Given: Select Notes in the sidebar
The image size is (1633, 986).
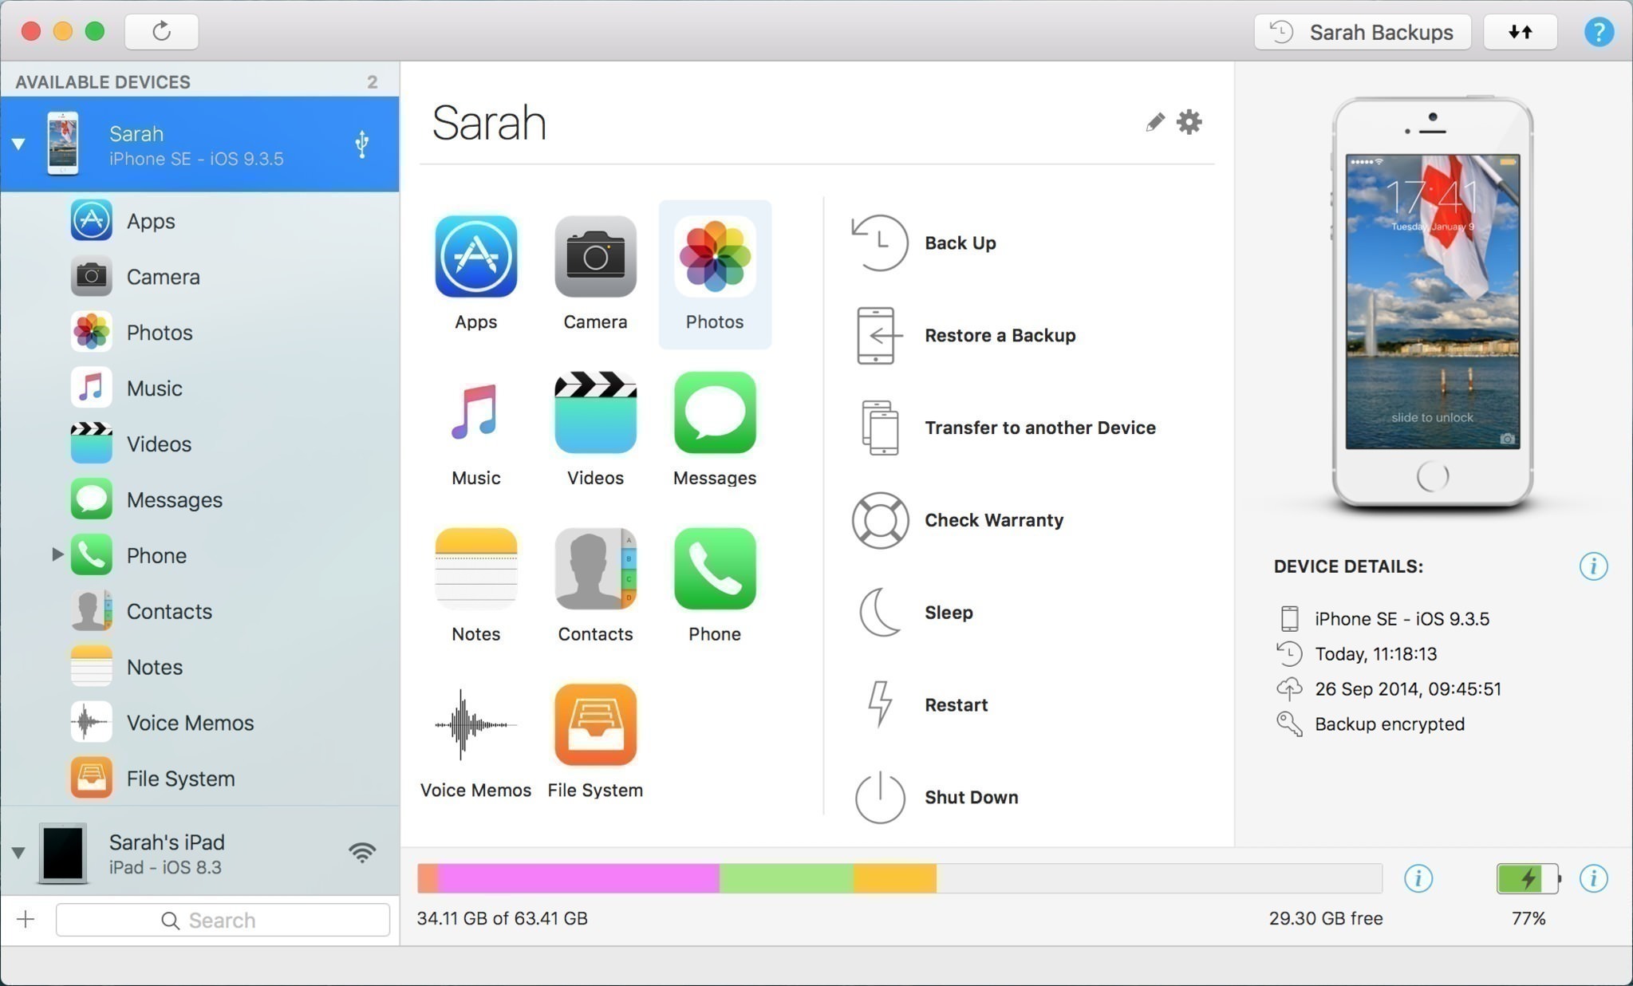Looking at the screenshot, I should point(153,667).
